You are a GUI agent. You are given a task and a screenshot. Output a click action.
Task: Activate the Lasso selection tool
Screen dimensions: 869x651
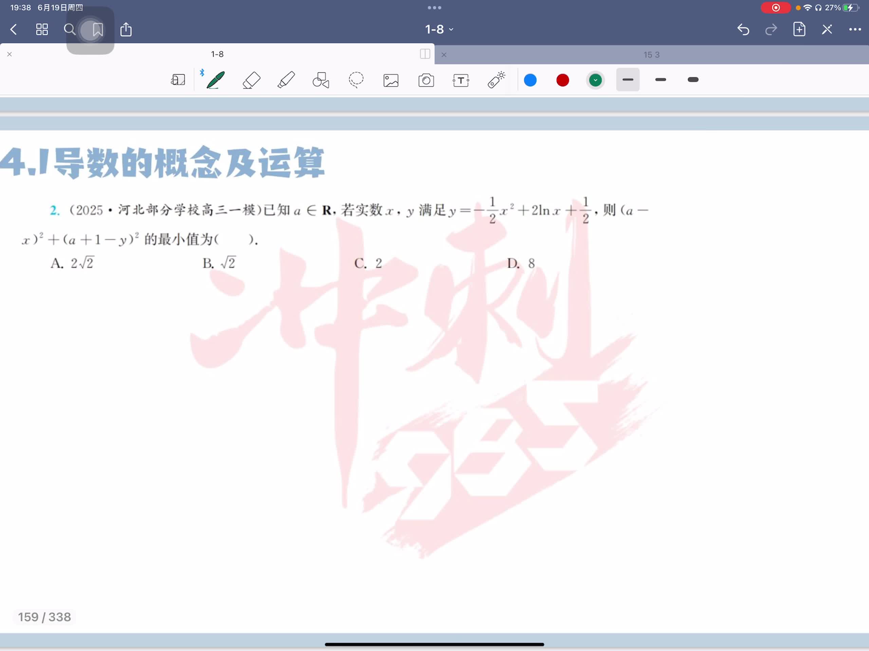(356, 80)
